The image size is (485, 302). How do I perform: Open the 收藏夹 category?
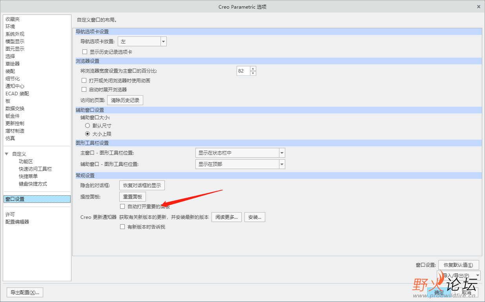pyautogui.click(x=13, y=19)
